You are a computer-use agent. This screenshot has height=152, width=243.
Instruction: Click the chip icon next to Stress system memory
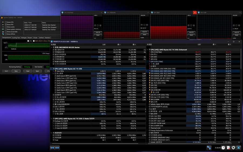point(3,29)
